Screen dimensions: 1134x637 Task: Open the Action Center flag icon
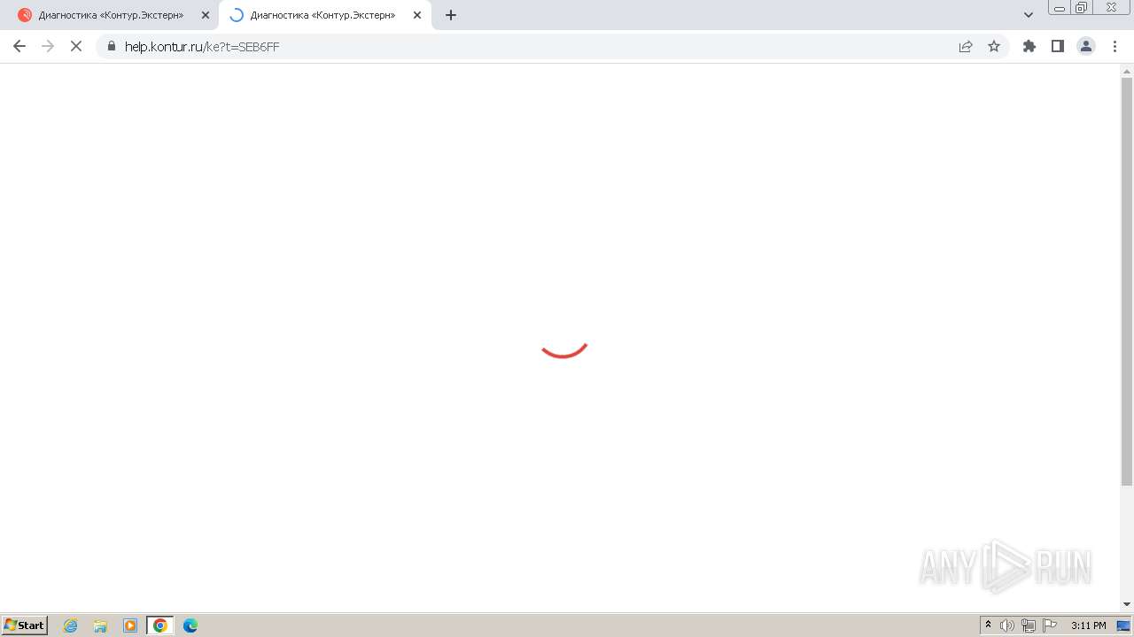(x=1050, y=625)
